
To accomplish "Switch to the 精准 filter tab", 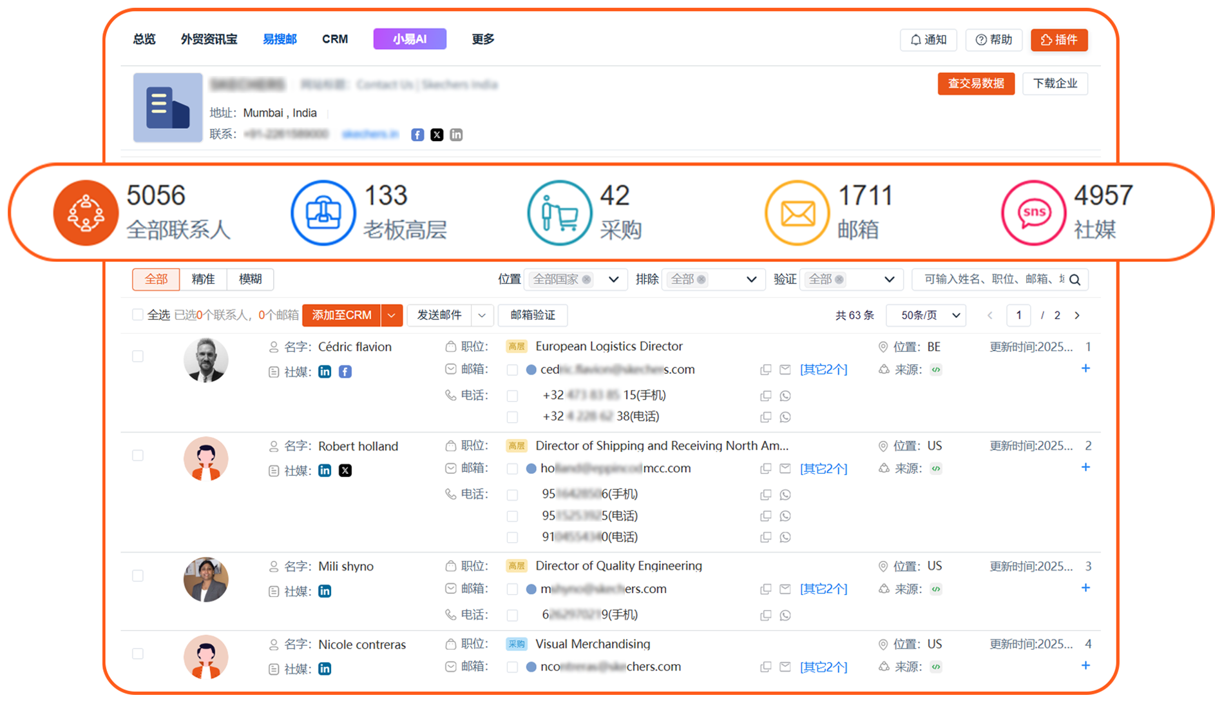I will 203,279.
